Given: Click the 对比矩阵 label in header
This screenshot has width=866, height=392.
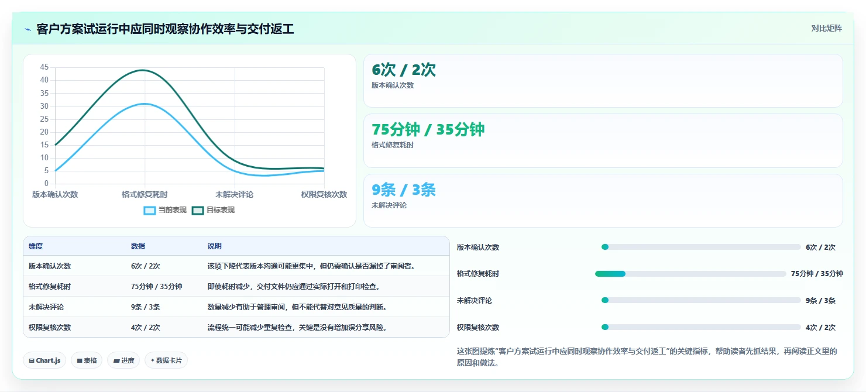Looking at the screenshot, I should pyautogui.click(x=827, y=29).
